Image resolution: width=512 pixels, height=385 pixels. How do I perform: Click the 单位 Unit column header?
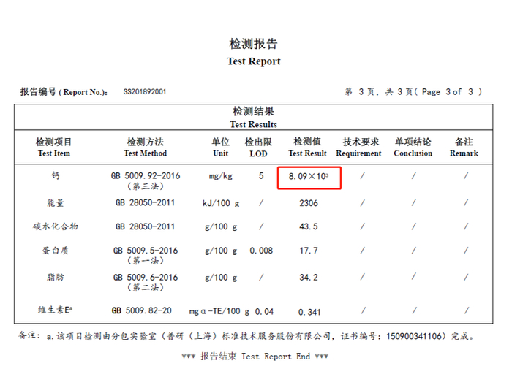(221, 147)
